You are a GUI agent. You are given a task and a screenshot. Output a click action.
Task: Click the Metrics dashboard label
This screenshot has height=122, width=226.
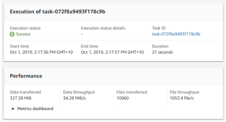[x=35, y=109]
